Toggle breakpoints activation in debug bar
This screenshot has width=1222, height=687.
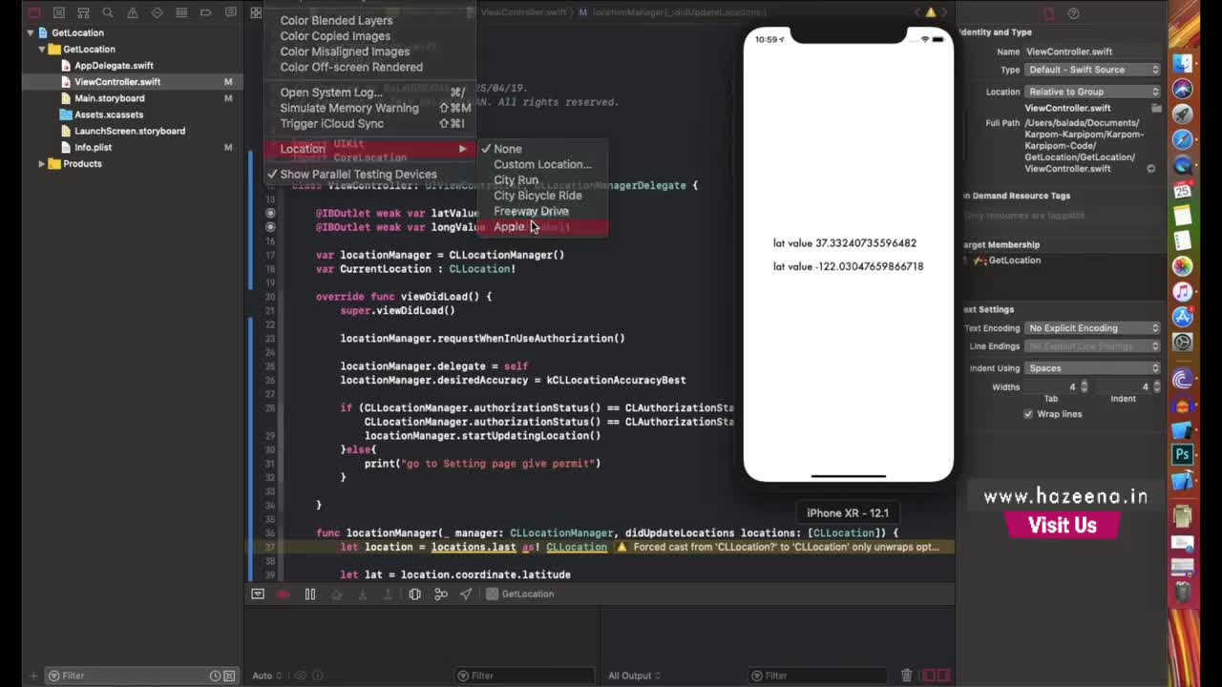tap(284, 593)
